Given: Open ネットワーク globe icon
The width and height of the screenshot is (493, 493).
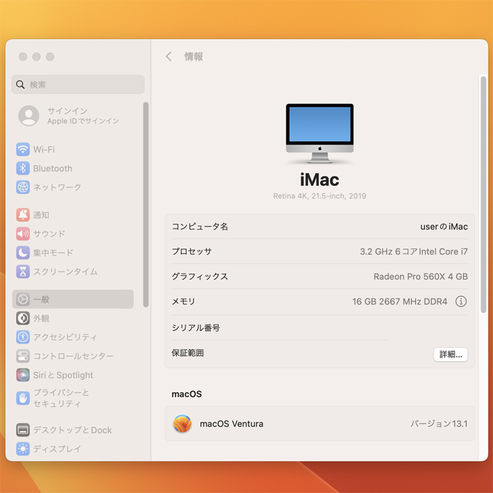Looking at the screenshot, I should tap(23, 187).
